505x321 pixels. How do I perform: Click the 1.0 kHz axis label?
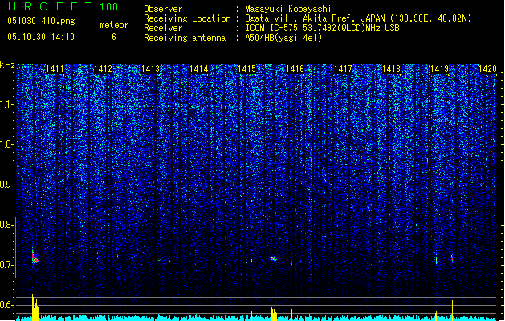[x=6, y=144]
